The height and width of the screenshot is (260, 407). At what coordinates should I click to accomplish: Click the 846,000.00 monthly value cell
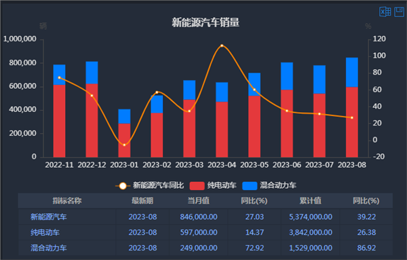pyautogui.click(x=199, y=217)
